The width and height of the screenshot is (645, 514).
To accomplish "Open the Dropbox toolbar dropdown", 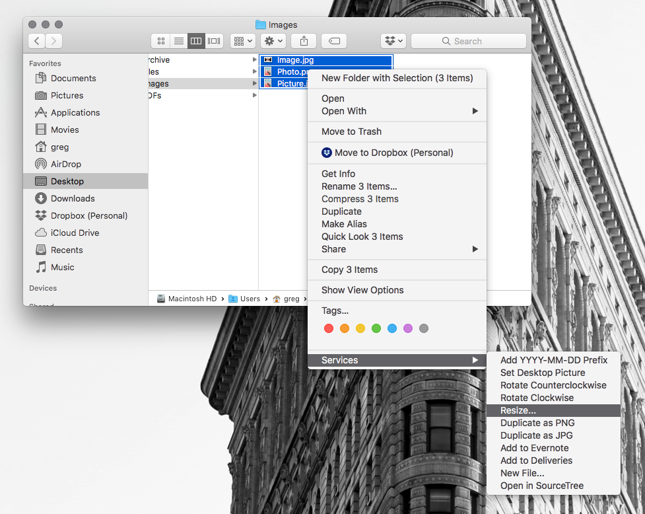I will [x=393, y=41].
